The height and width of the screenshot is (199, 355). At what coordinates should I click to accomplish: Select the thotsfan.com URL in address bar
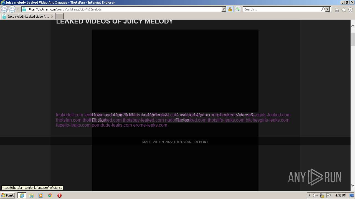pyautogui.click(x=64, y=9)
